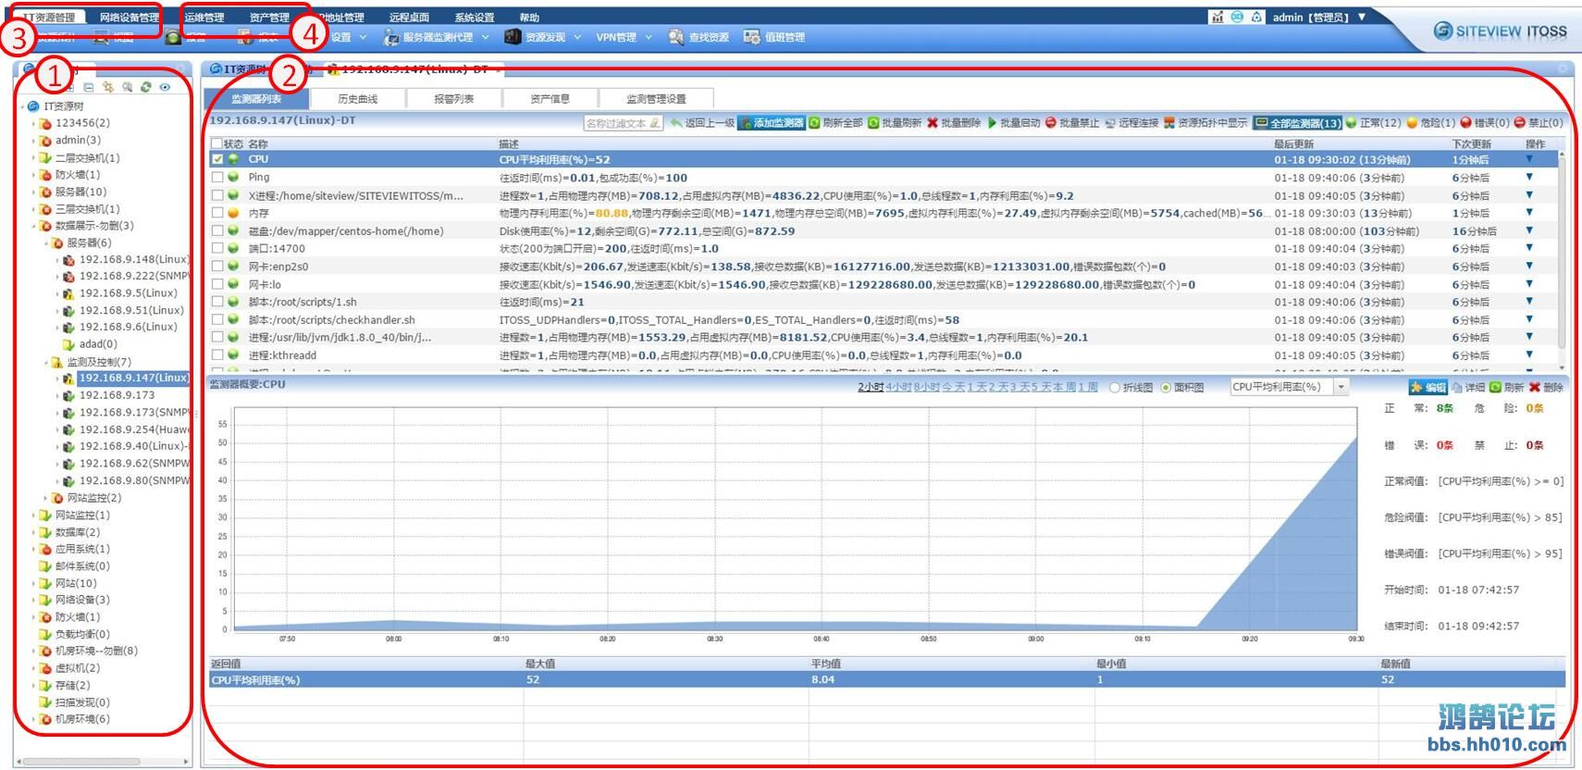The height and width of the screenshot is (770, 1582).
Task: Open 查找资源 find resource tool
Action: (x=698, y=37)
